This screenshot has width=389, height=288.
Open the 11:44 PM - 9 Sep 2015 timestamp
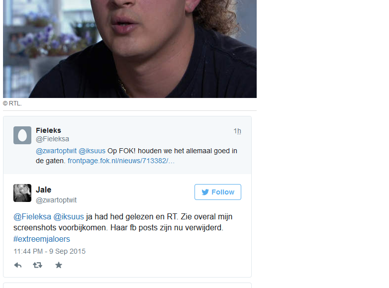[49, 251]
